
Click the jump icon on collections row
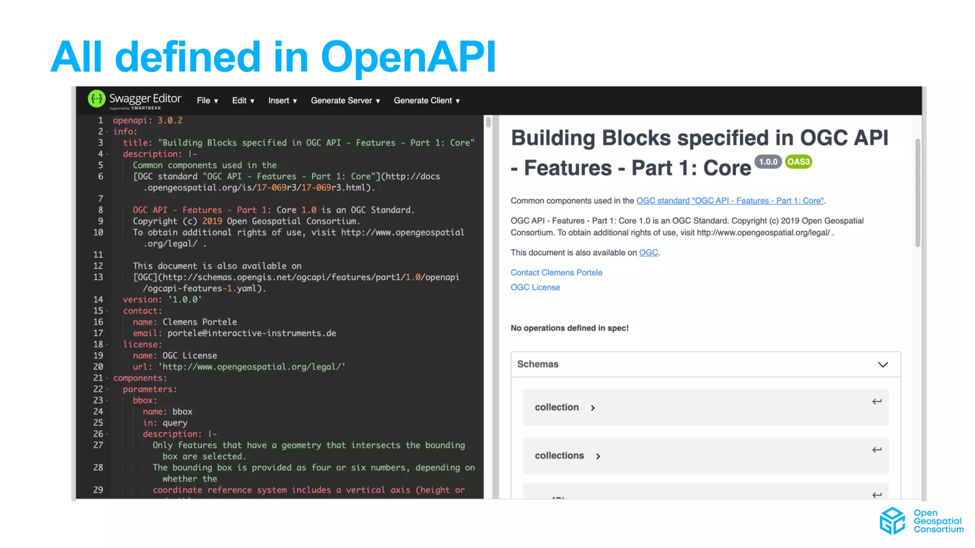coord(877,450)
